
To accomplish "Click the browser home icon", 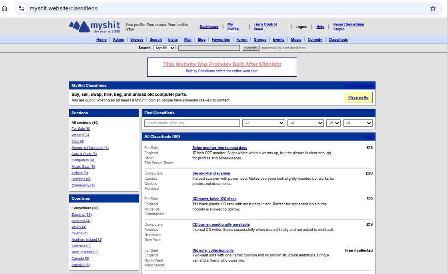I will point(4,8).
